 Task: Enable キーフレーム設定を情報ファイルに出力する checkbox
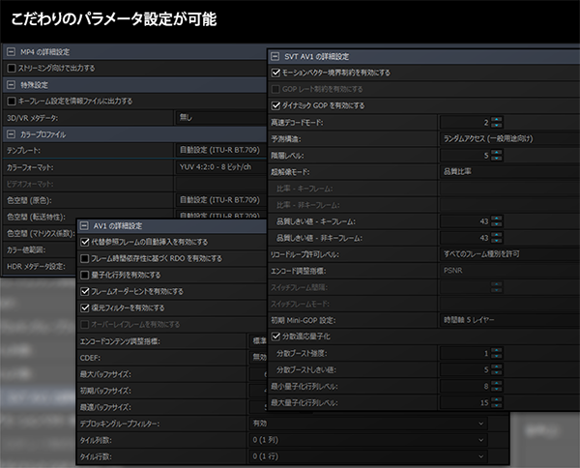[x=12, y=101]
